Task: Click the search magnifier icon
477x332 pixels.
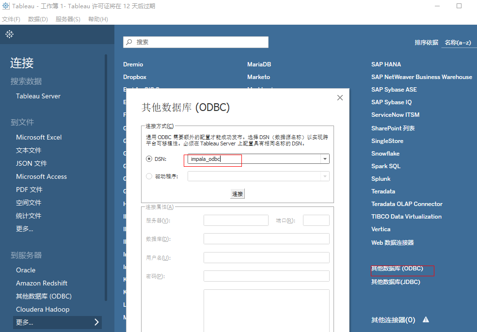Action: [129, 42]
